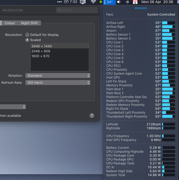179x180 pixels.
Task: Choose the 1600 × 670 resolution
Action: 60,56
